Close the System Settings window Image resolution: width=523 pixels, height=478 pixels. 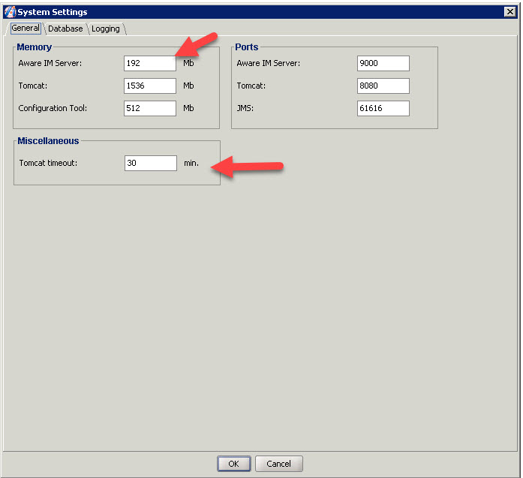coord(510,12)
